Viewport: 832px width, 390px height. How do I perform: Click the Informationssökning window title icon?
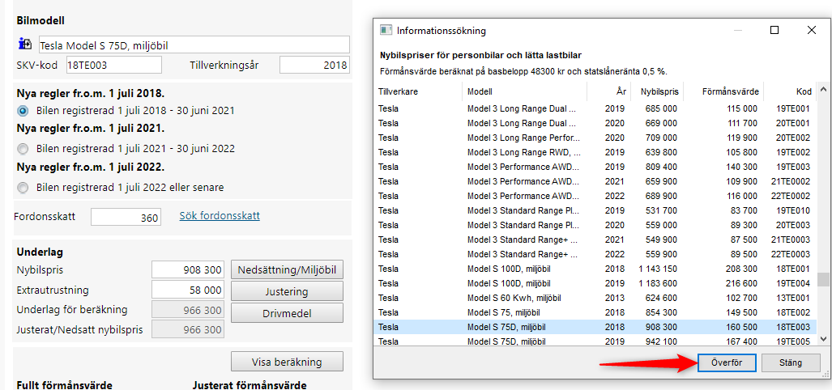(386, 30)
